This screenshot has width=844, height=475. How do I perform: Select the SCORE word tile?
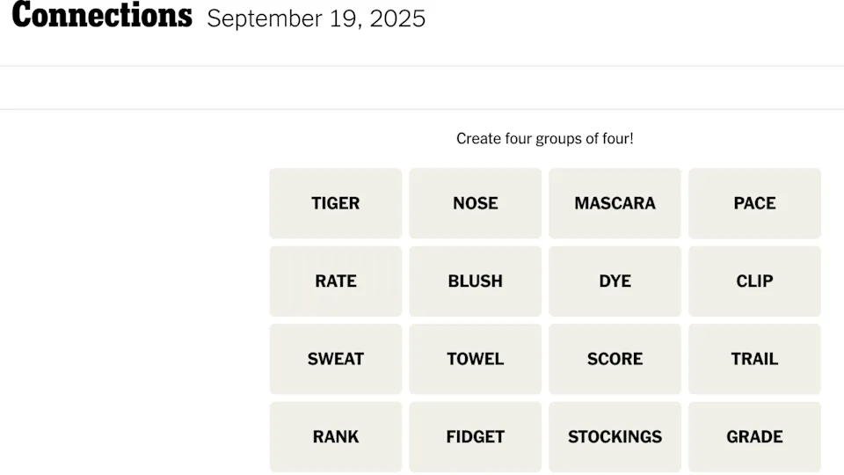(x=615, y=359)
